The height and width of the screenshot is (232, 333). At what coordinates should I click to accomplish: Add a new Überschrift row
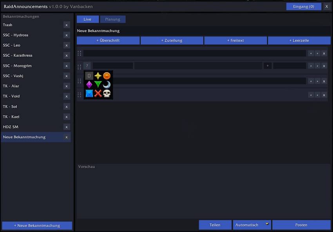click(x=108, y=40)
